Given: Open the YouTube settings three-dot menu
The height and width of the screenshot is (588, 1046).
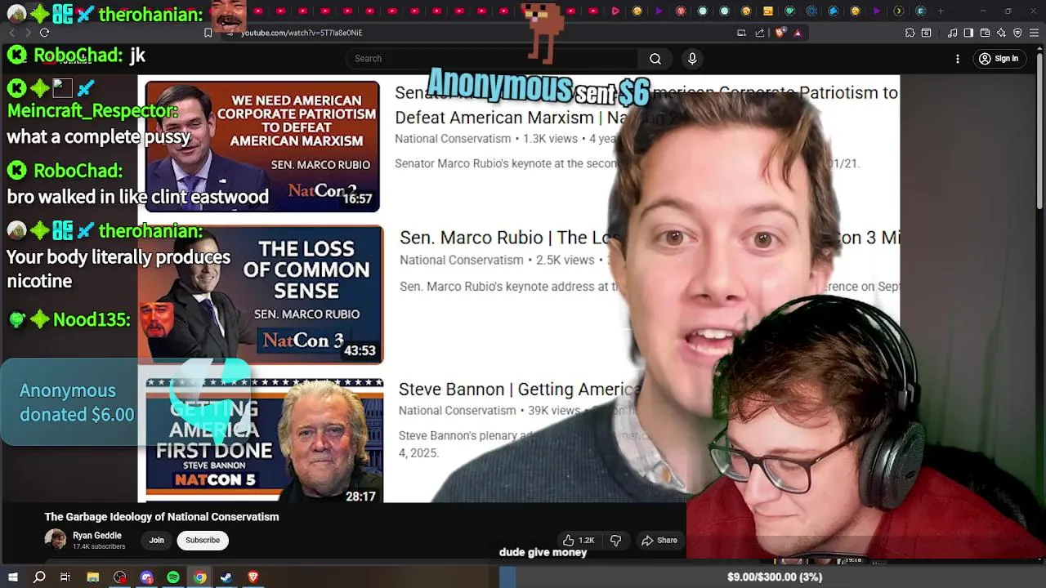Looking at the screenshot, I should tap(958, 59).
